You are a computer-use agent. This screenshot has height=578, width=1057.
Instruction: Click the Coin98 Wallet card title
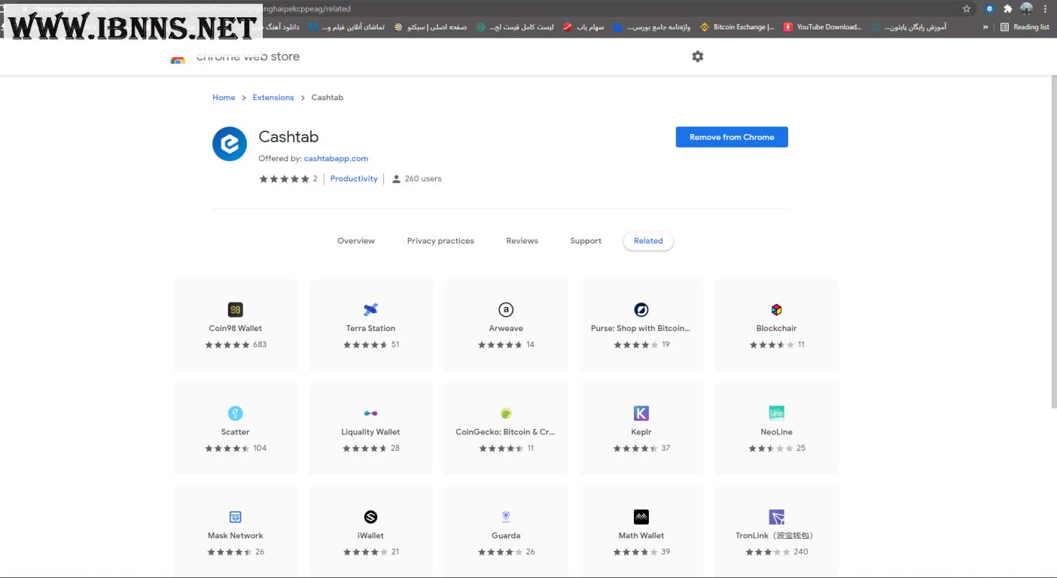(235, 328)
